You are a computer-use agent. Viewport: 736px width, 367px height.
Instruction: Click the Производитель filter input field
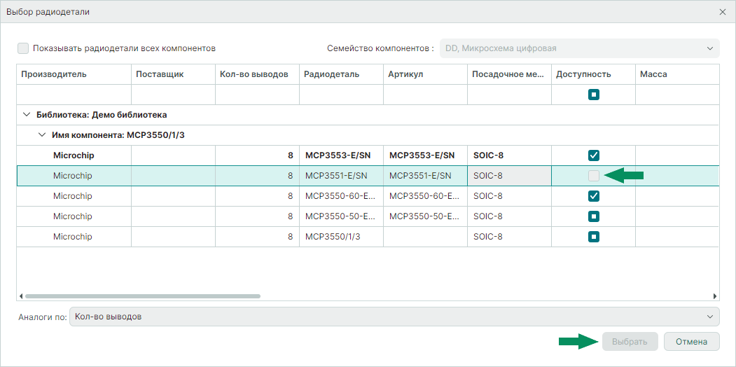click(74, 95)
